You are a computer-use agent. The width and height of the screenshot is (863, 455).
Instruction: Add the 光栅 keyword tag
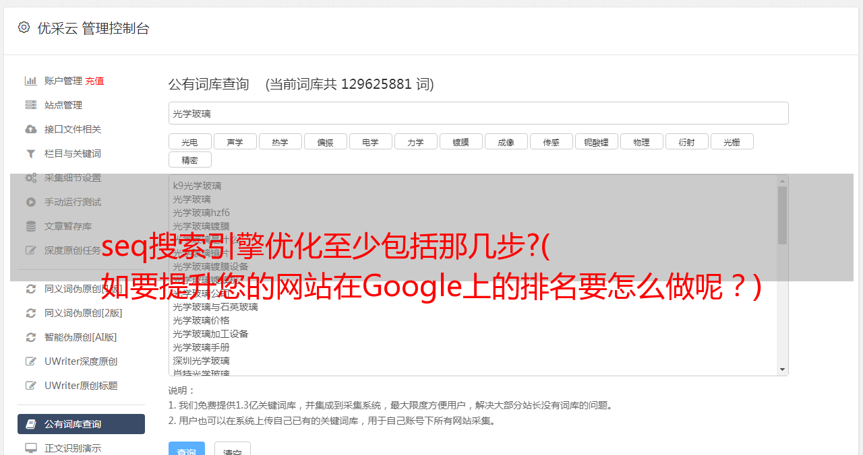pyautogui.click(x=732, y=141)
